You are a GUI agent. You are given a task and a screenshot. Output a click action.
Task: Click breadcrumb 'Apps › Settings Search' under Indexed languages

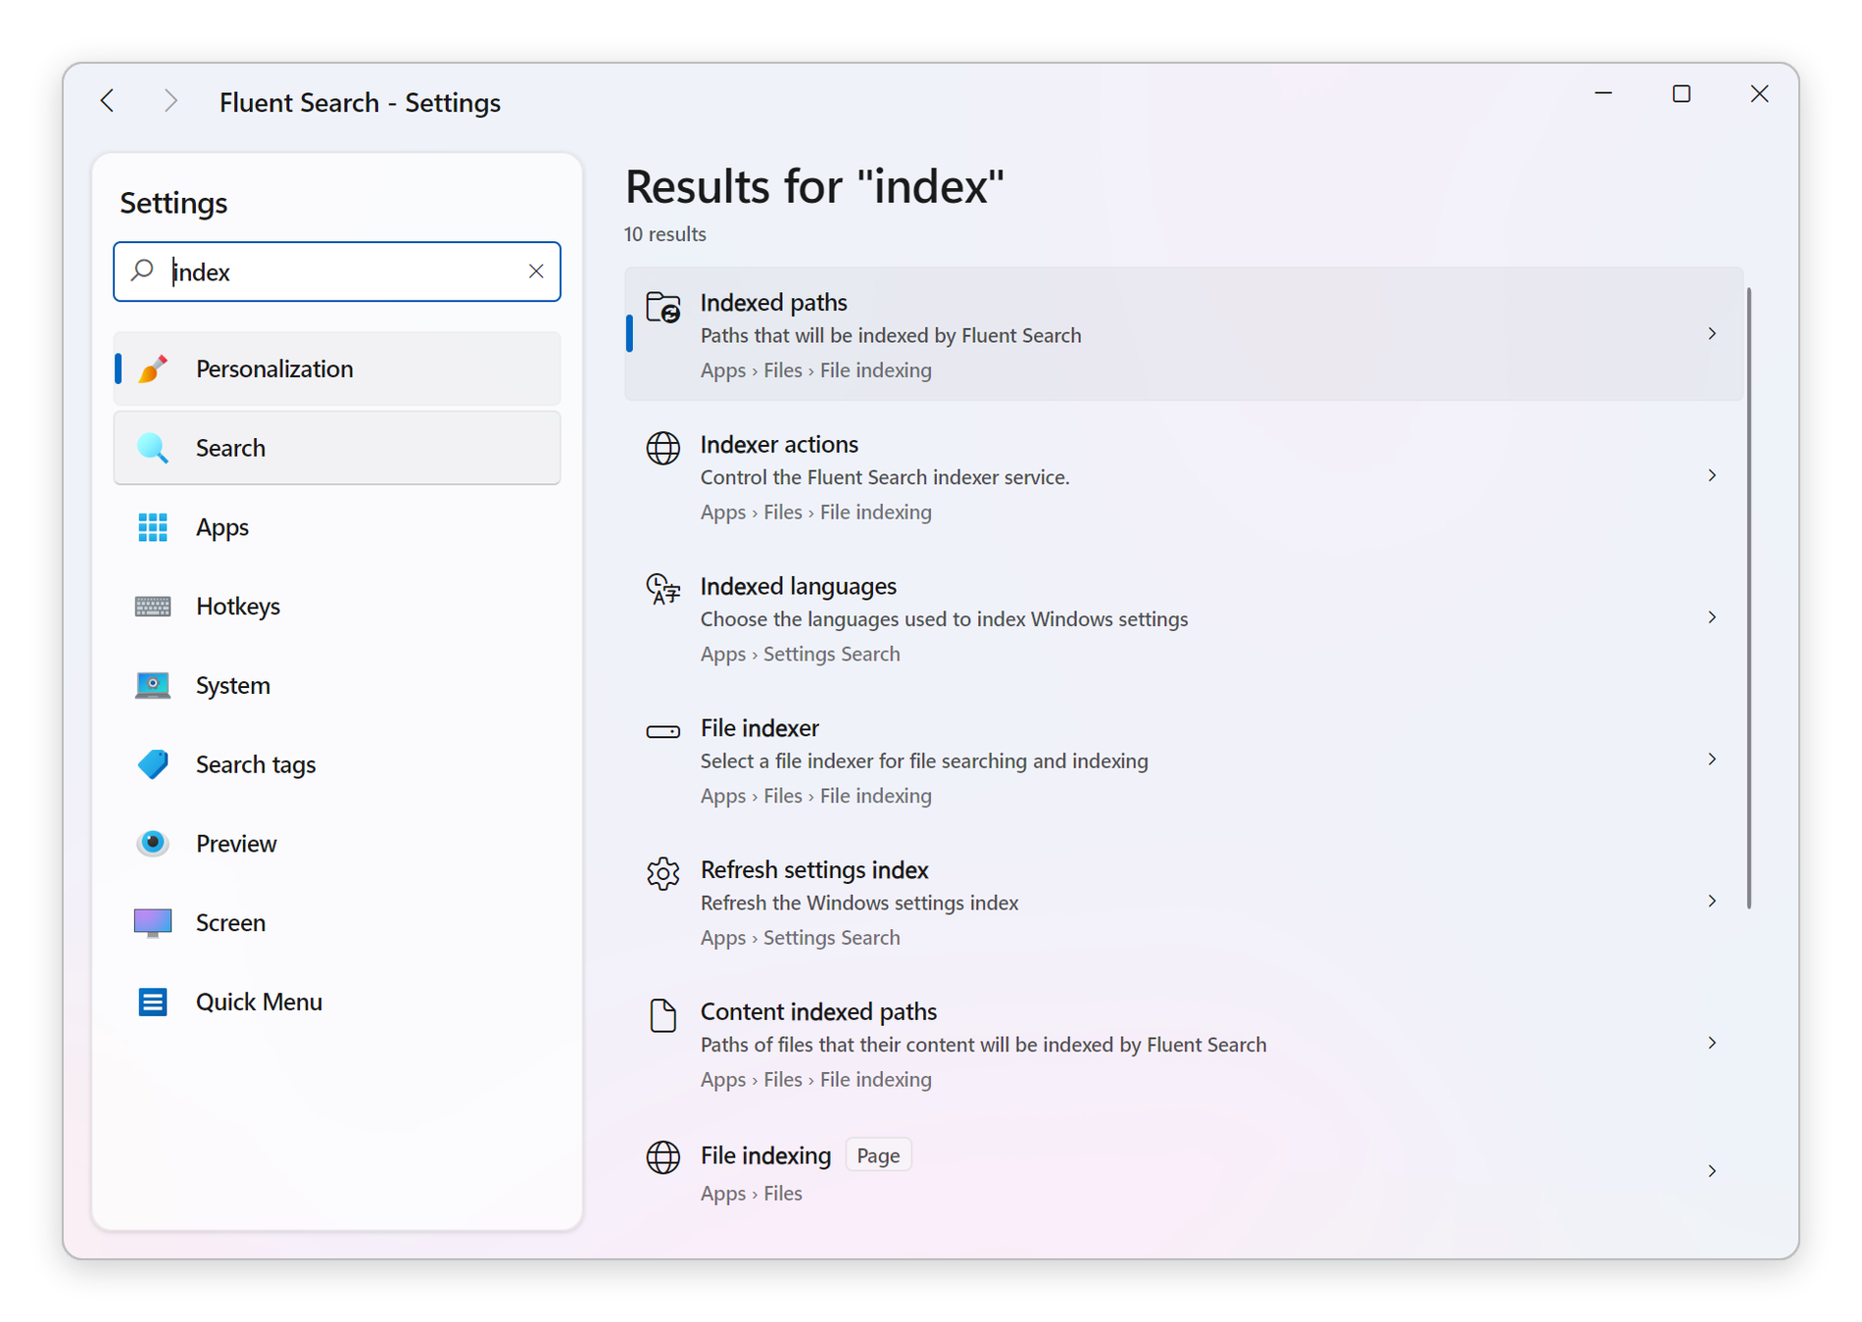800,655
